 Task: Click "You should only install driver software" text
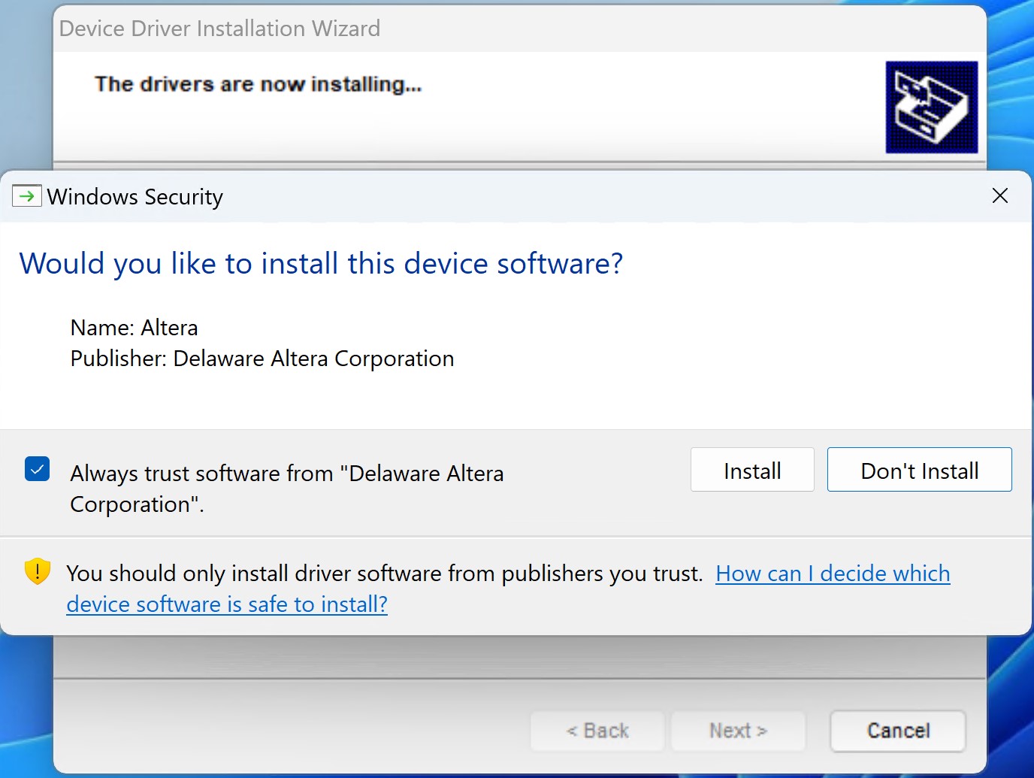[385, 574]
